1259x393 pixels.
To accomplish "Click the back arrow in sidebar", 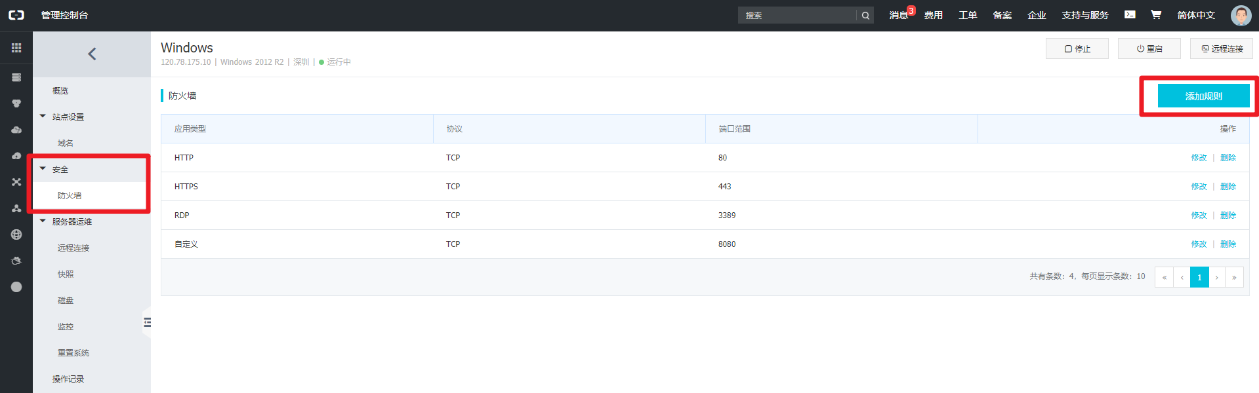I will (92, 54).
